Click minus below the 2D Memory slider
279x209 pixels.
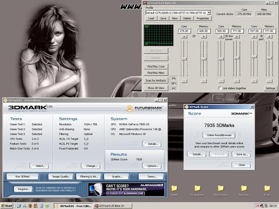pyautogui.click(x=204, y=81)
